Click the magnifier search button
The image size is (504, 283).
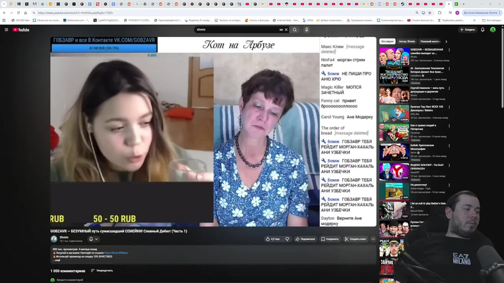[295, 29]
